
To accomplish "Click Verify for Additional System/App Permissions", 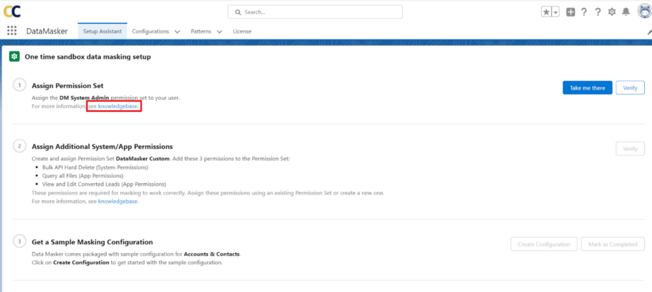I will (630, 149).
